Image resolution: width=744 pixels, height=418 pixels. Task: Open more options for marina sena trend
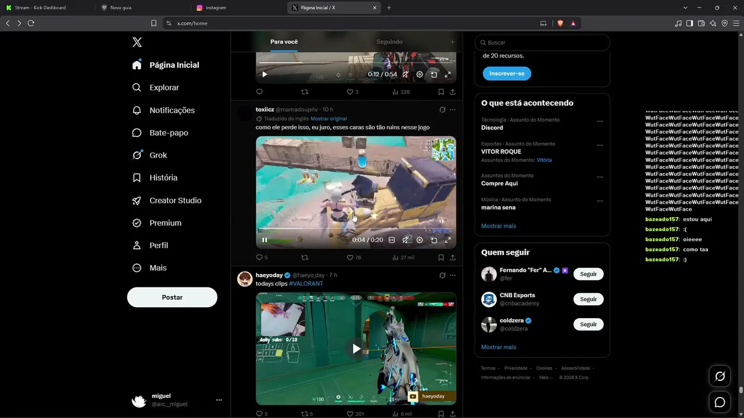[x=600, y=201]
